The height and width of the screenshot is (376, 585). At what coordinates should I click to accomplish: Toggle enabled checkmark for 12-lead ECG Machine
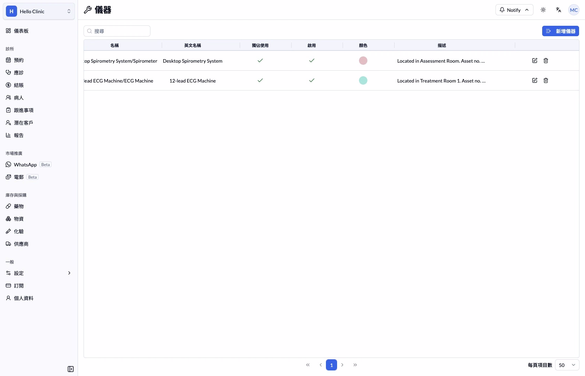(x=312, y=80)
